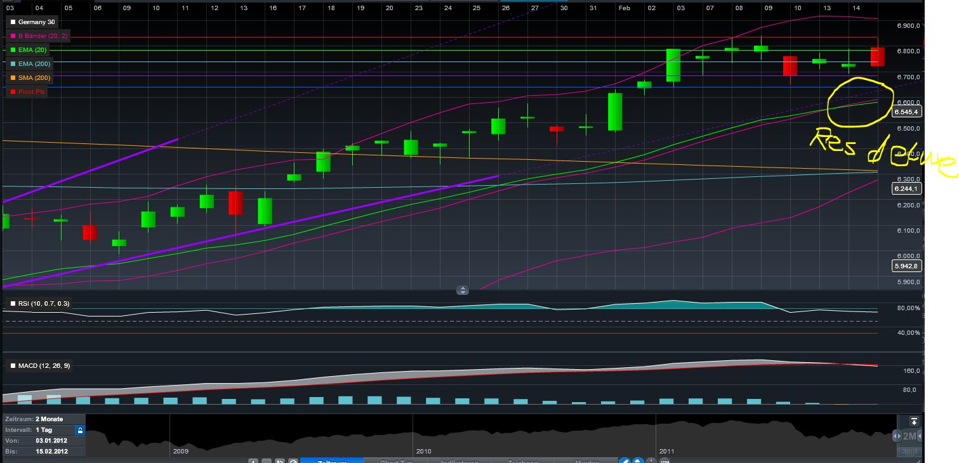Click the white Germany 30 legend swatch

(13, 22)
